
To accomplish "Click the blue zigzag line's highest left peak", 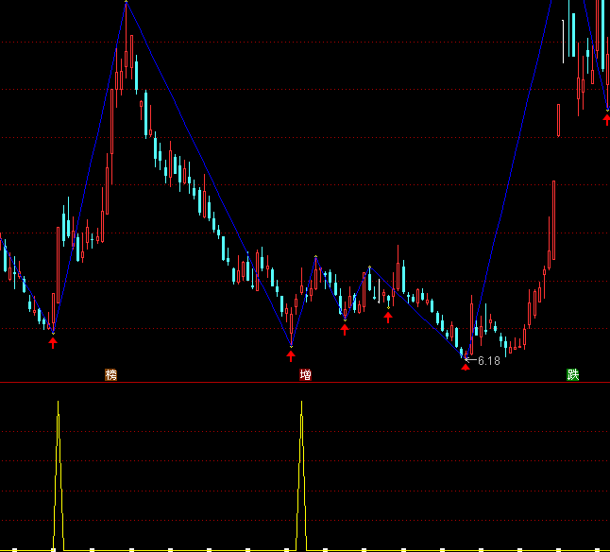I will click(126, 4).
